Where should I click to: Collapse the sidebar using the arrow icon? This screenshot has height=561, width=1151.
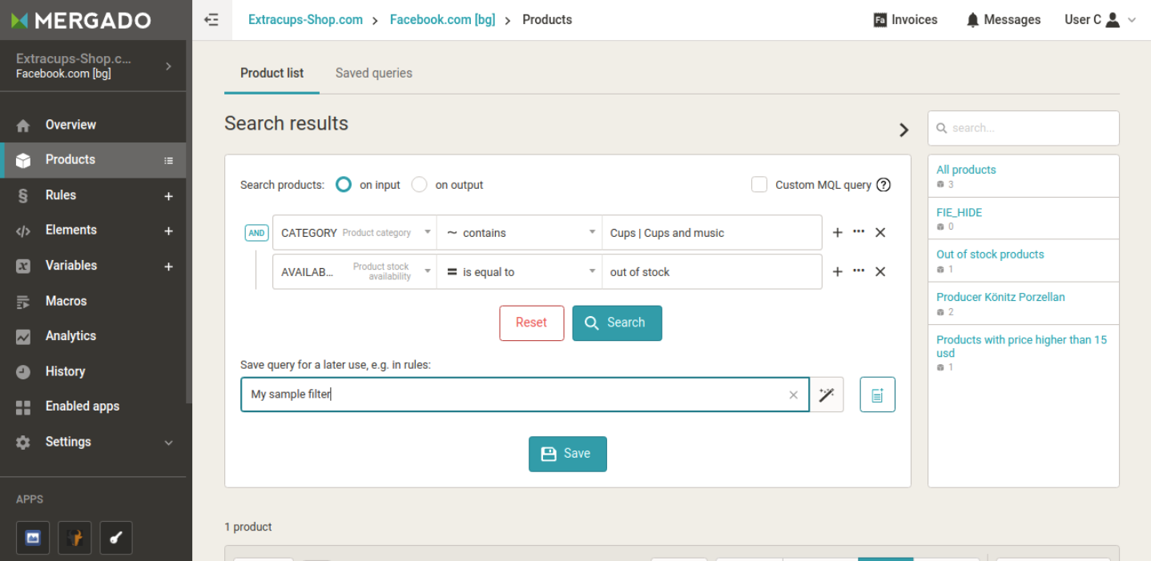pos(211,19)
